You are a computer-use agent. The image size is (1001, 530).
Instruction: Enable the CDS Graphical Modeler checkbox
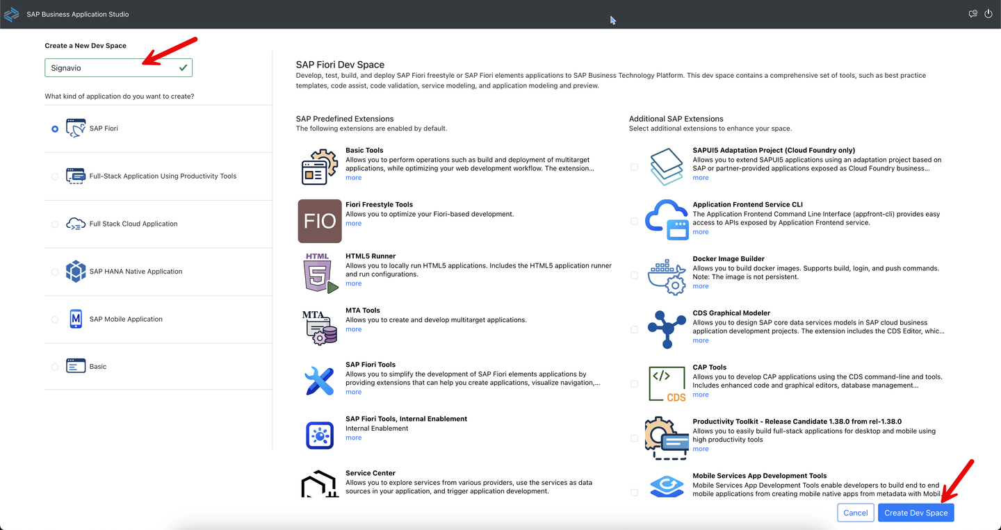coord(634,329)
